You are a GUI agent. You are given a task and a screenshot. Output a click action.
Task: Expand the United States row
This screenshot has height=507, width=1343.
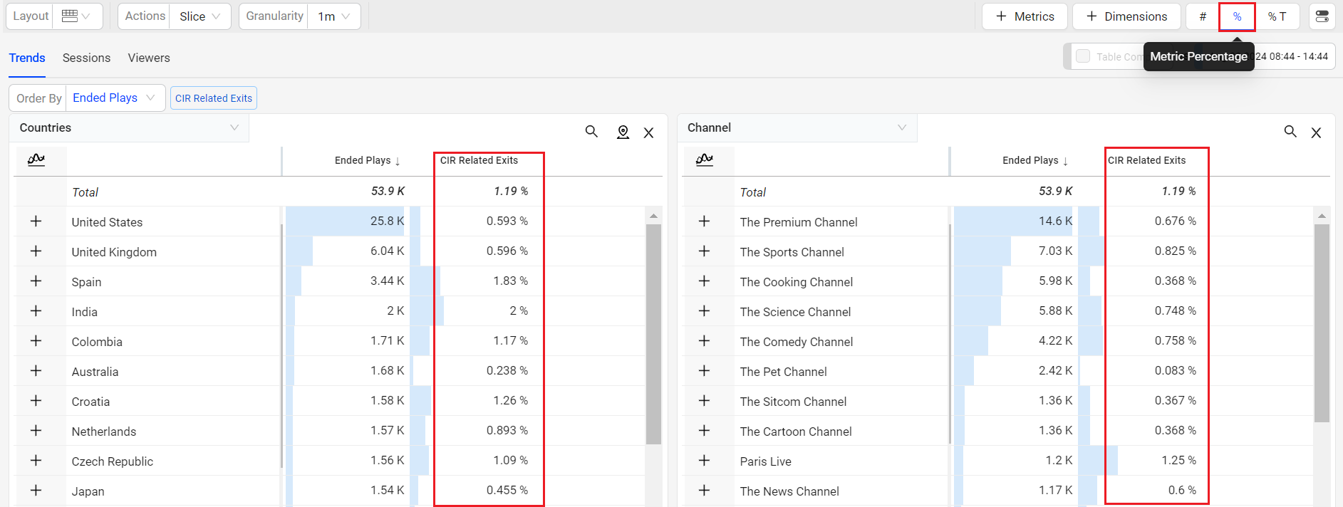click(x=36, y=221)
